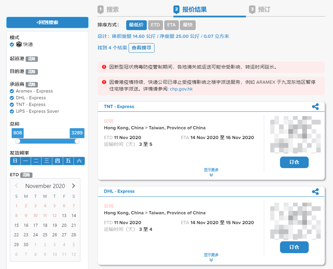
Task: Click the 3289 maximum value label
Action: pos(77,133)
